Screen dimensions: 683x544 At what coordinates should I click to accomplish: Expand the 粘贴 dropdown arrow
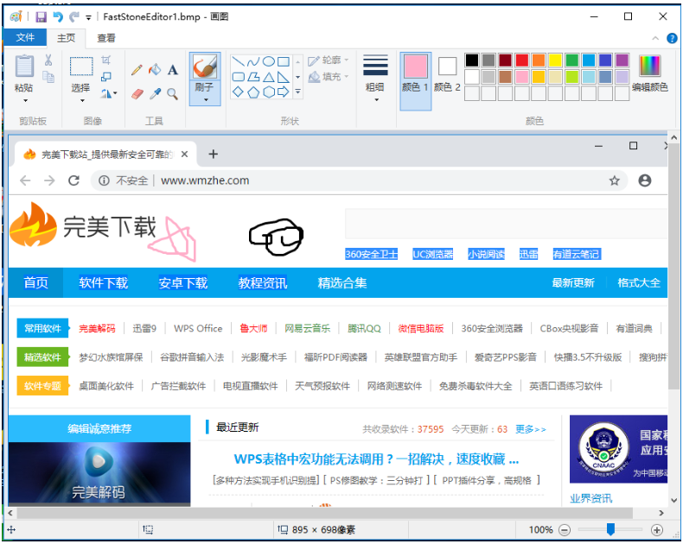[x=25, y=100]
